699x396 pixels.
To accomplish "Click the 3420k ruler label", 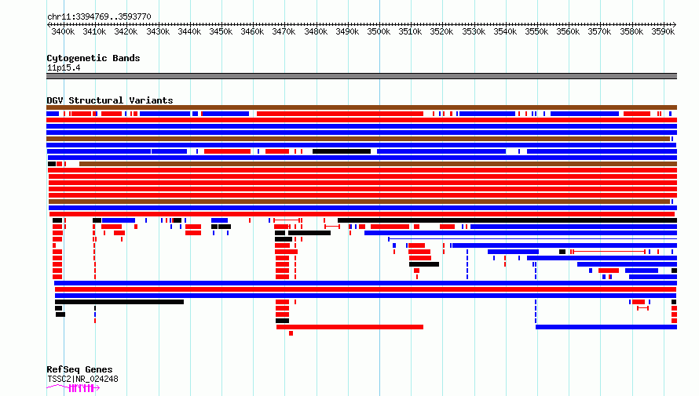I will pyautogui.click(x=126, y=31).
